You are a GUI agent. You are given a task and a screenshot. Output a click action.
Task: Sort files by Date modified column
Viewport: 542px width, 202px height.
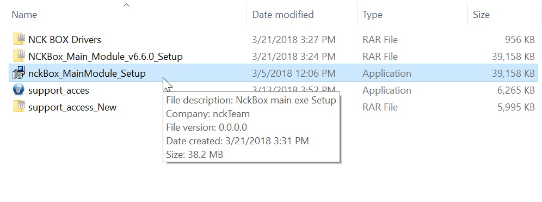tap(283, 15)
